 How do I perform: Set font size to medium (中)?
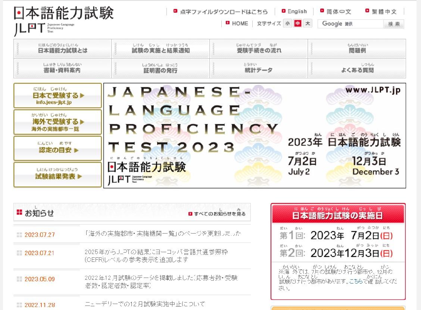click(297, 24)
